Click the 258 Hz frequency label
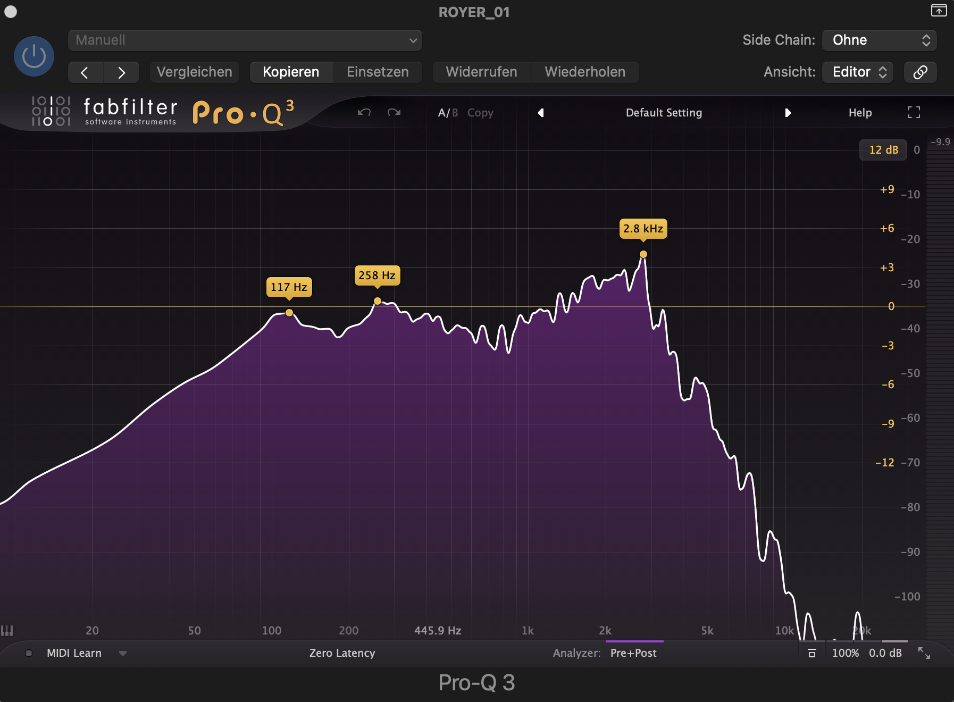The height and width of the screenshot is (702, 954). tap(377, 275)
